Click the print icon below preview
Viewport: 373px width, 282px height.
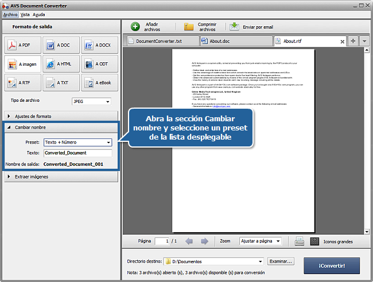click(x=299, y=241)
